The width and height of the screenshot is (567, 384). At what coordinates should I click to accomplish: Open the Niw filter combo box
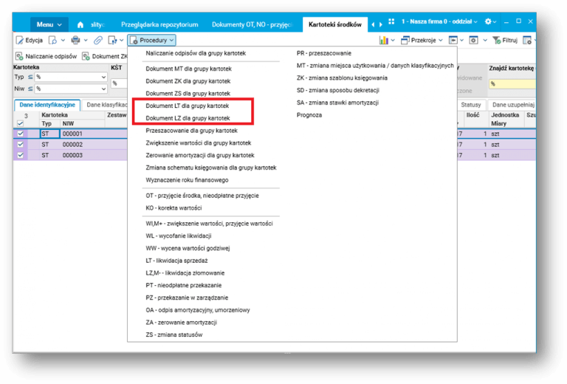pyautogui.click(x=71, y=89)
